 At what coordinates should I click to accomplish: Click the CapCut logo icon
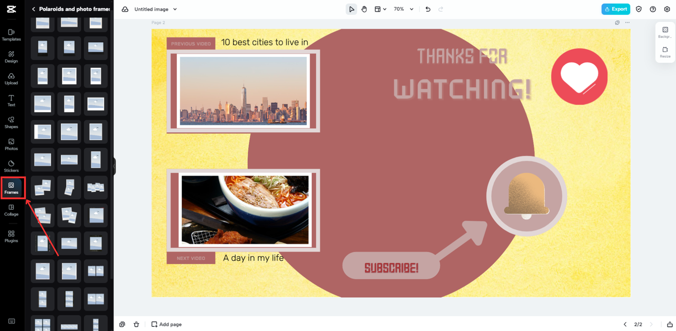[x=11, y=9]
